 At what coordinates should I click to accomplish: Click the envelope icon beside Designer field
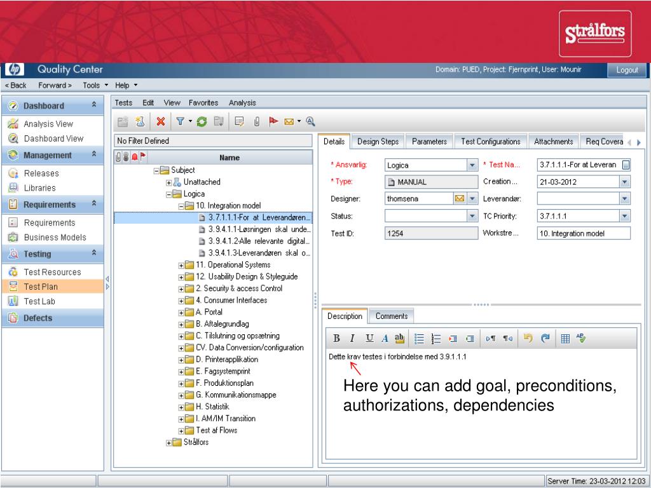[x=460, y=199]
